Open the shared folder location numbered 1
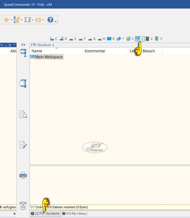 tap(120, 39)
